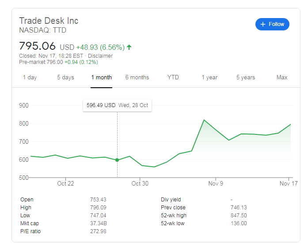Click the Mkt cap value 37.34B
This screenshot has width=308, height=249.
99,223
